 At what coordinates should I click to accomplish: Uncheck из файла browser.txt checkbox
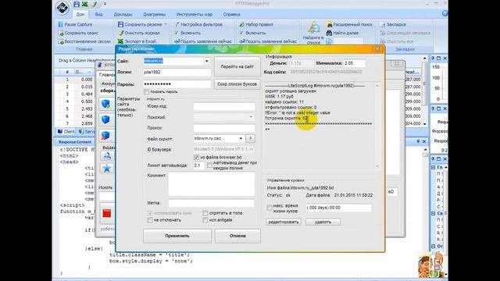tap(196, 158)
